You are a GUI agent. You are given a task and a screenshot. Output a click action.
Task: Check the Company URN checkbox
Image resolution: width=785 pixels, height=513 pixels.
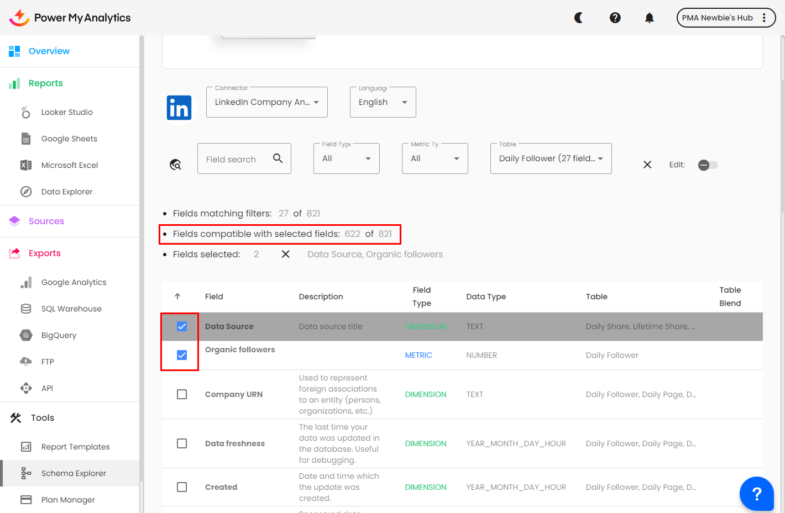pyautogui.click(x=182, y=394)
